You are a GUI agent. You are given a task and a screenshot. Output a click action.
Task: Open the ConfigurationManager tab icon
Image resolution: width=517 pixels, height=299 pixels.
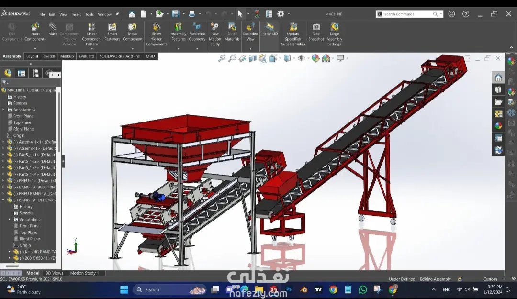pyautogui.click(x=35, y=73)
